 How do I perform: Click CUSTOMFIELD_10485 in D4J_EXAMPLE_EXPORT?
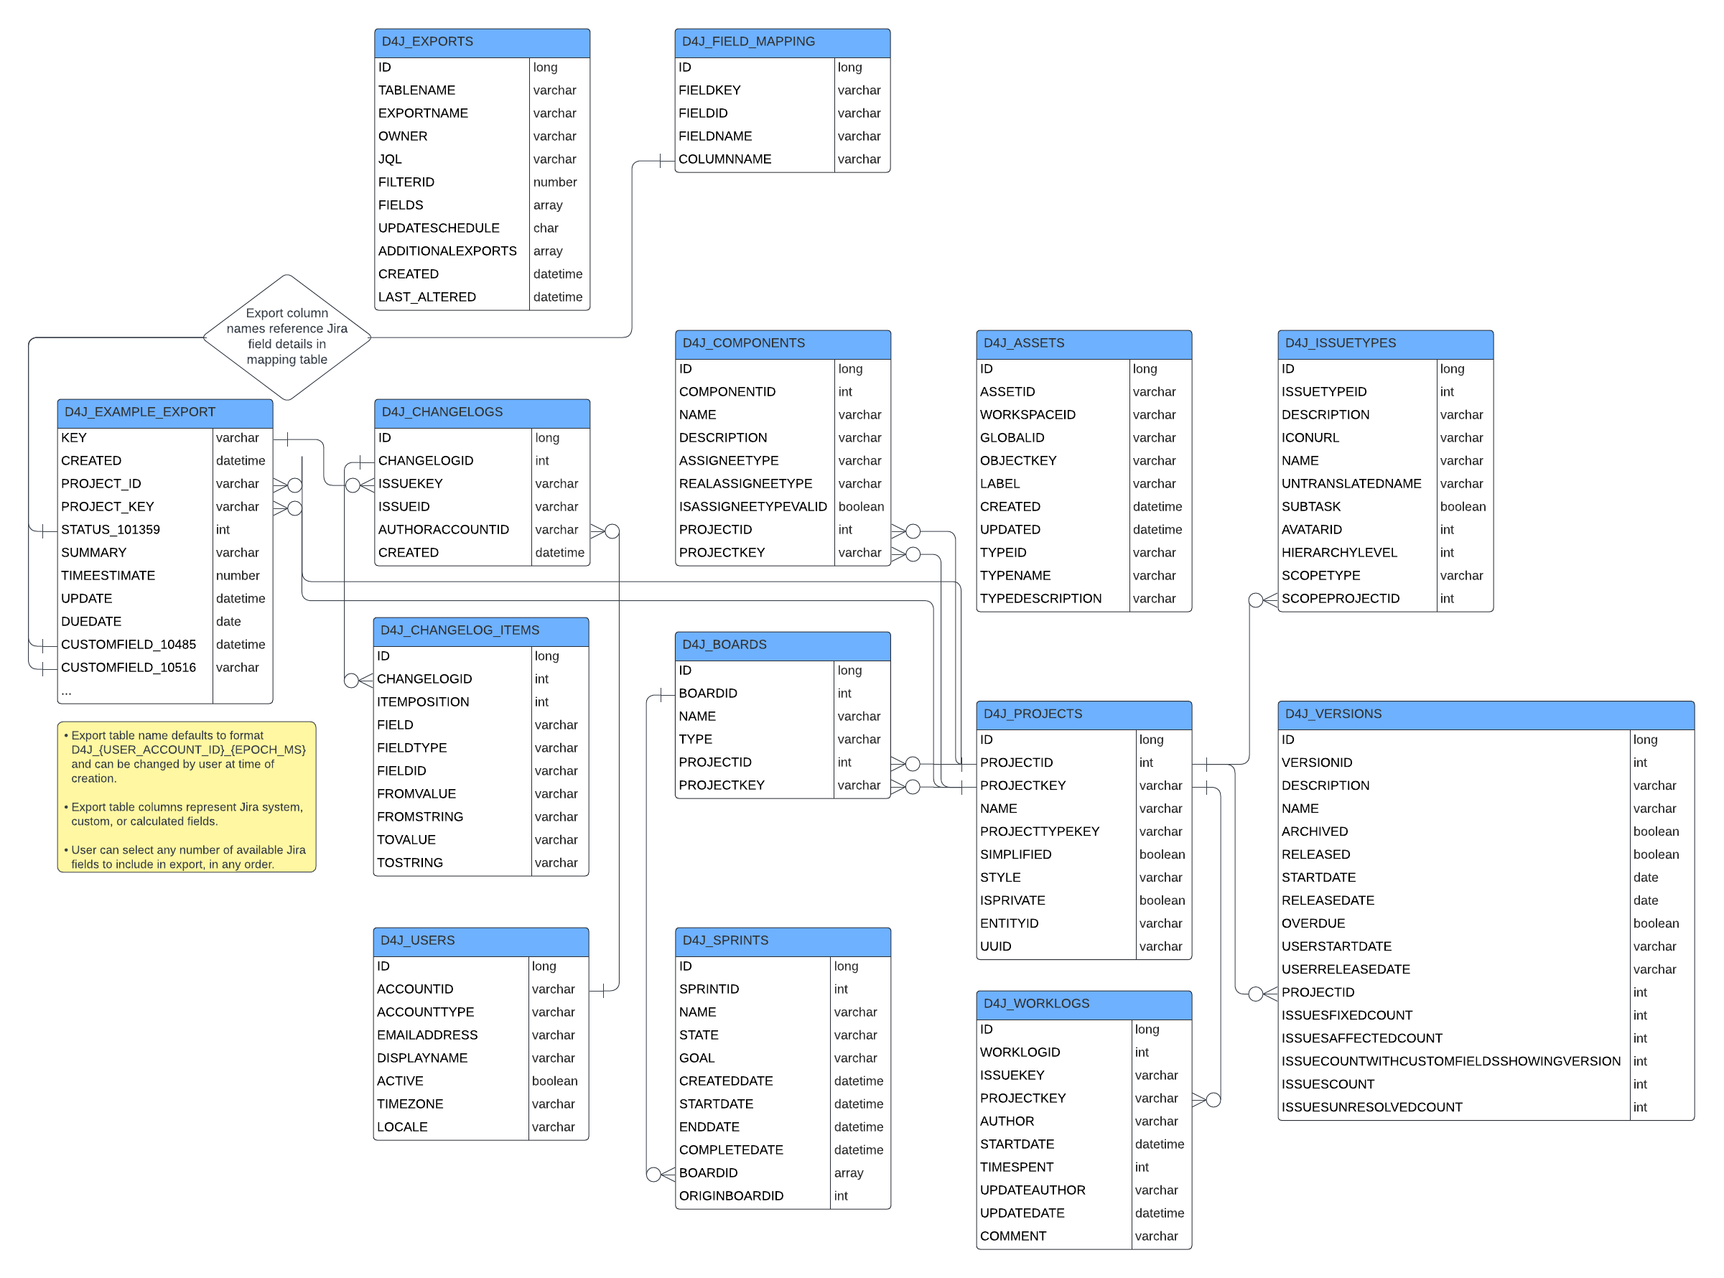(x=164, y=645)
